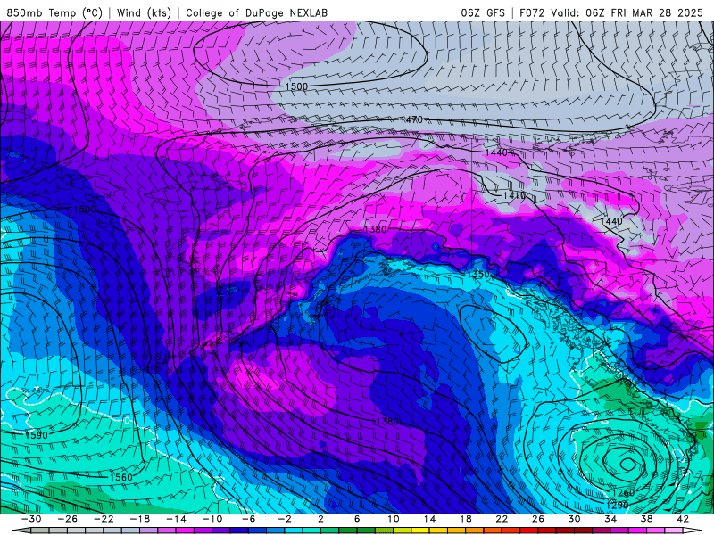Click the 1560 contour label
The image size is (714, 535).
pyautogui.click(x=121, y=477)
